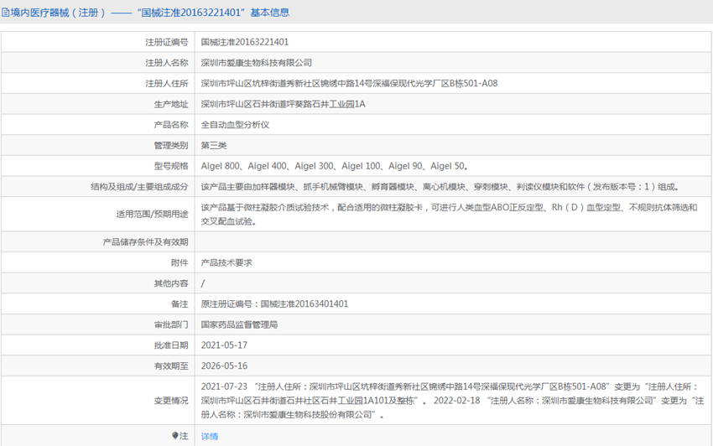Click the 变更情况 row label
The image size is (713, 446).
[x=171, y=401]
